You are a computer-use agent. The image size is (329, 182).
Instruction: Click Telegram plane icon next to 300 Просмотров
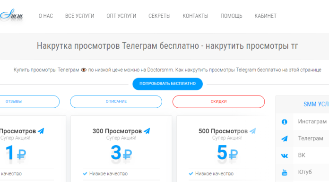(x=147, y=131)
